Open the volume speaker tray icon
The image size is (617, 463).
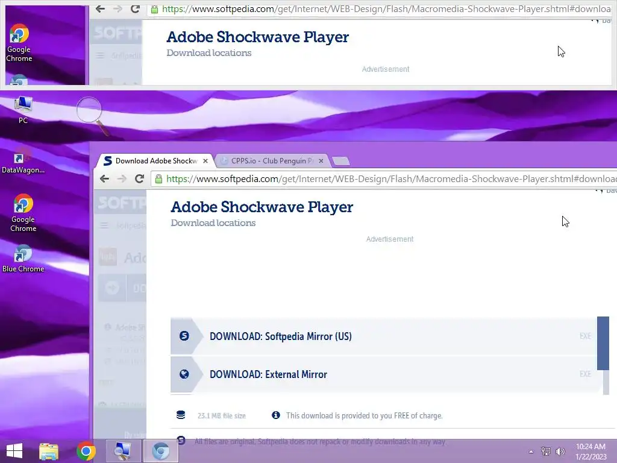pyautogui.click(x=560, y=451)
